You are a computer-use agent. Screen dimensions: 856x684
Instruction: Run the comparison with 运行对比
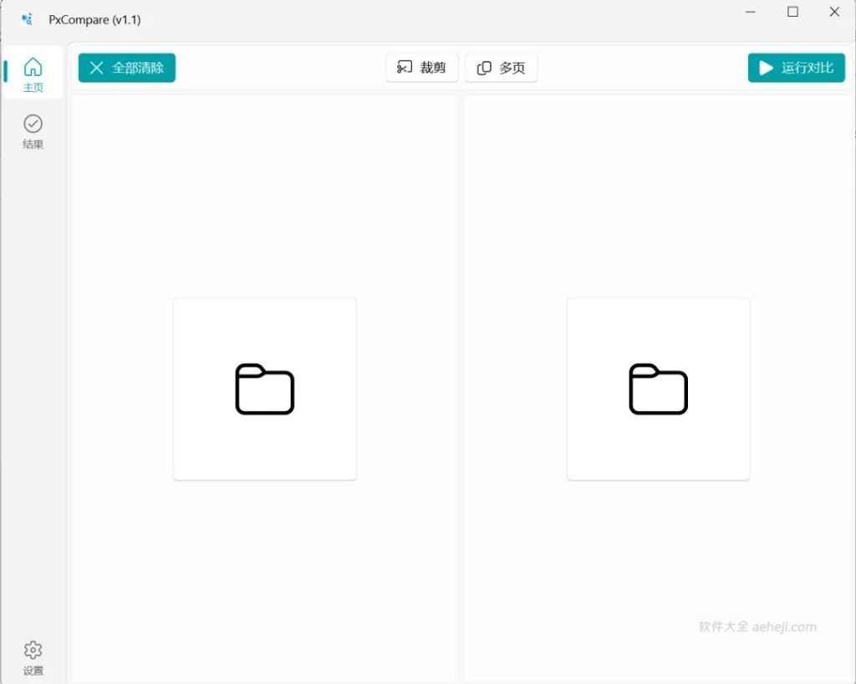tap(796, 68)
